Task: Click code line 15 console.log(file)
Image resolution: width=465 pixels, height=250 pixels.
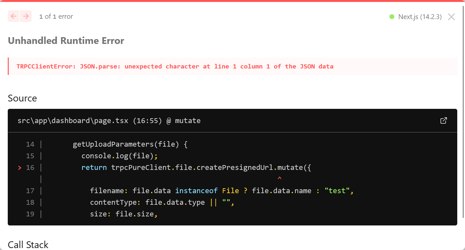Action: (x=119, y=156)
